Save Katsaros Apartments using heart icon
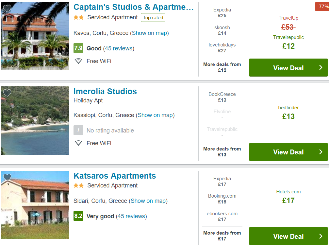 [x=7, y=177]
